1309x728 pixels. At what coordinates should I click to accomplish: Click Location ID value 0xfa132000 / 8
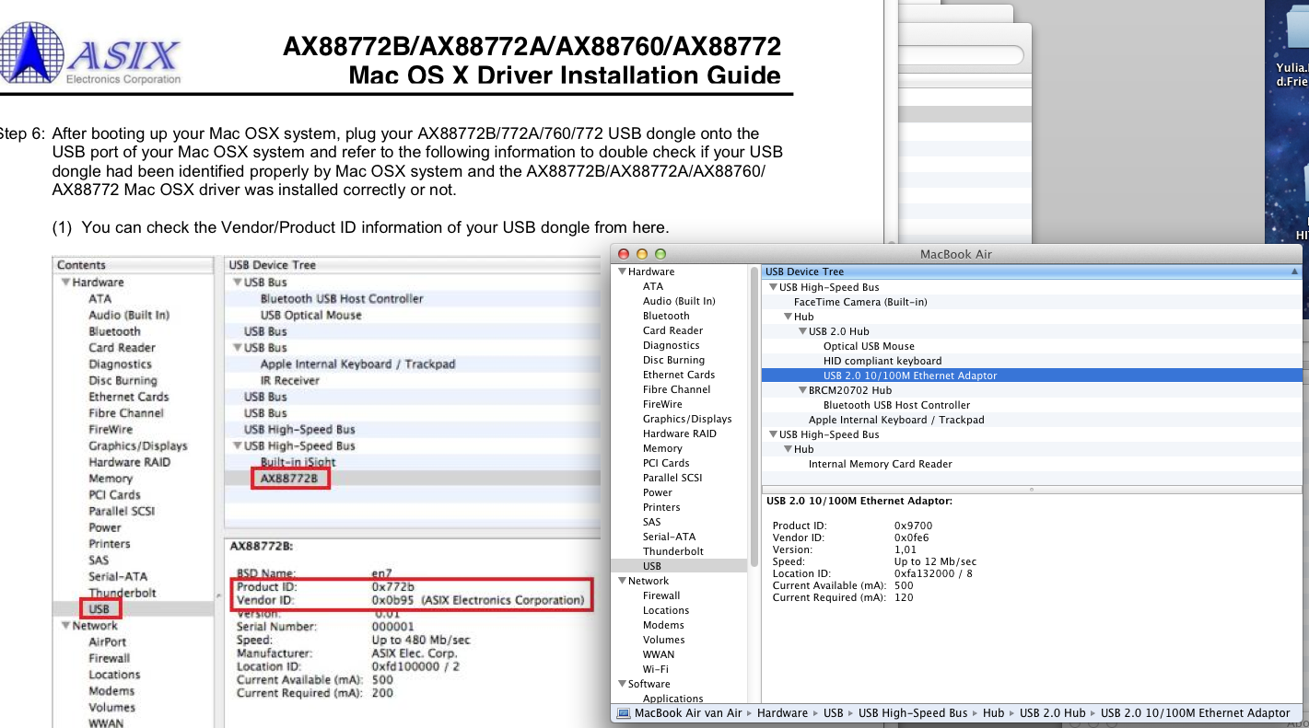pos(933,573)
